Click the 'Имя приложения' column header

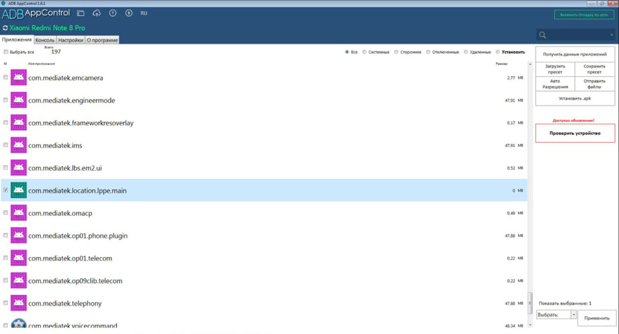[x=42, y=64]
